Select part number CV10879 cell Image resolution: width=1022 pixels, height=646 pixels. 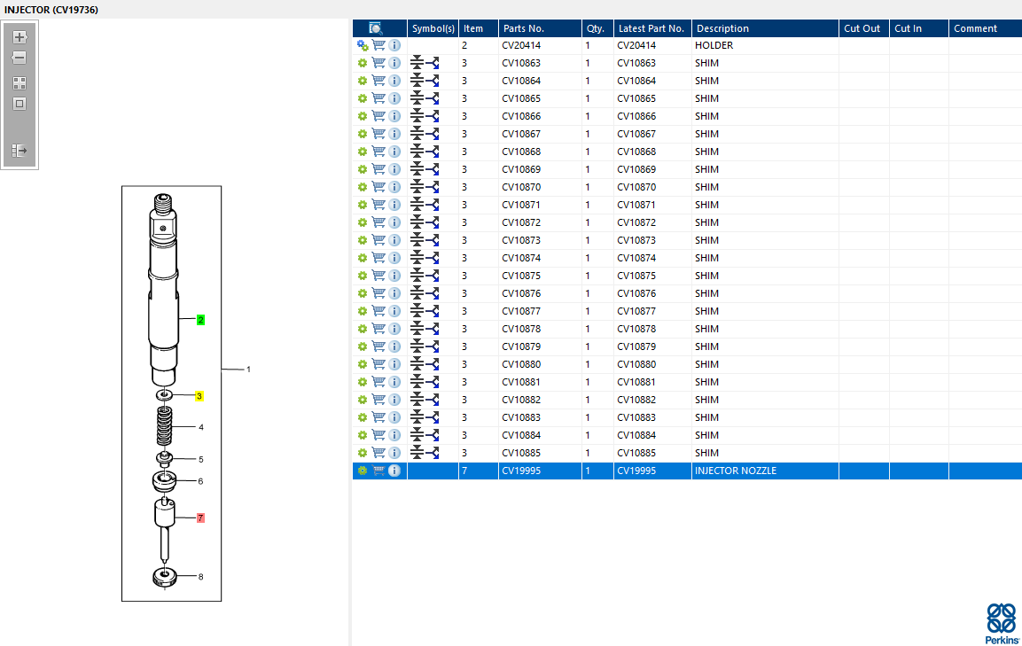click(x=540, y=346)
